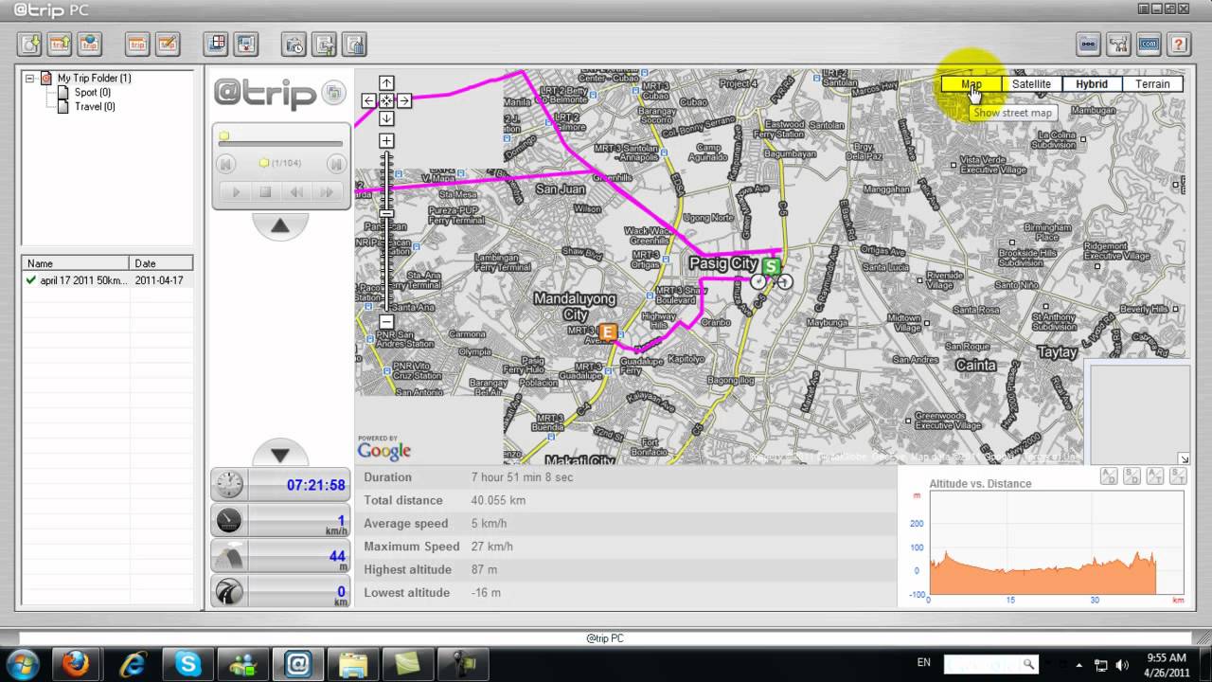Click the photo grid layout toolbar icon
The width and height of the screenshot is (1212, 682).
coord(216,44)
